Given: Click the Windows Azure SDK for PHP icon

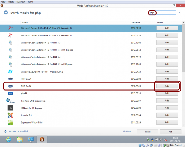Looking at the screenshot, I should (x=10, y=72).
